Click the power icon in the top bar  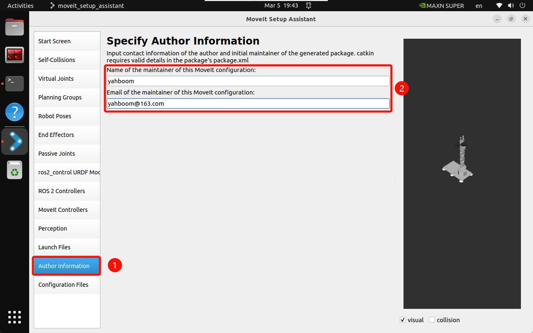point(522,6)
